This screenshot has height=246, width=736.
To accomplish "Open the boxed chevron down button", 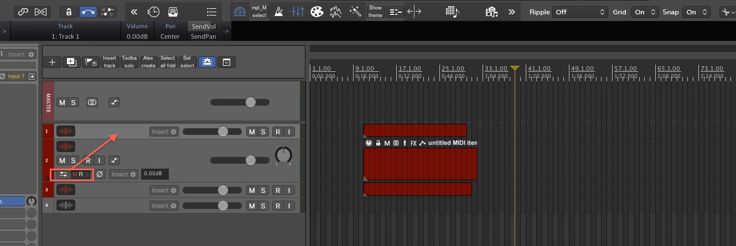I will (x=226, y=62).
